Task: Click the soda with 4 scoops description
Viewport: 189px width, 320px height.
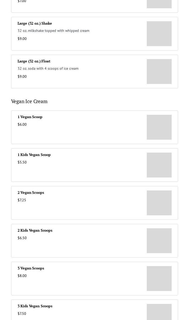Action: pyautogui.click(x=48, y=68)
